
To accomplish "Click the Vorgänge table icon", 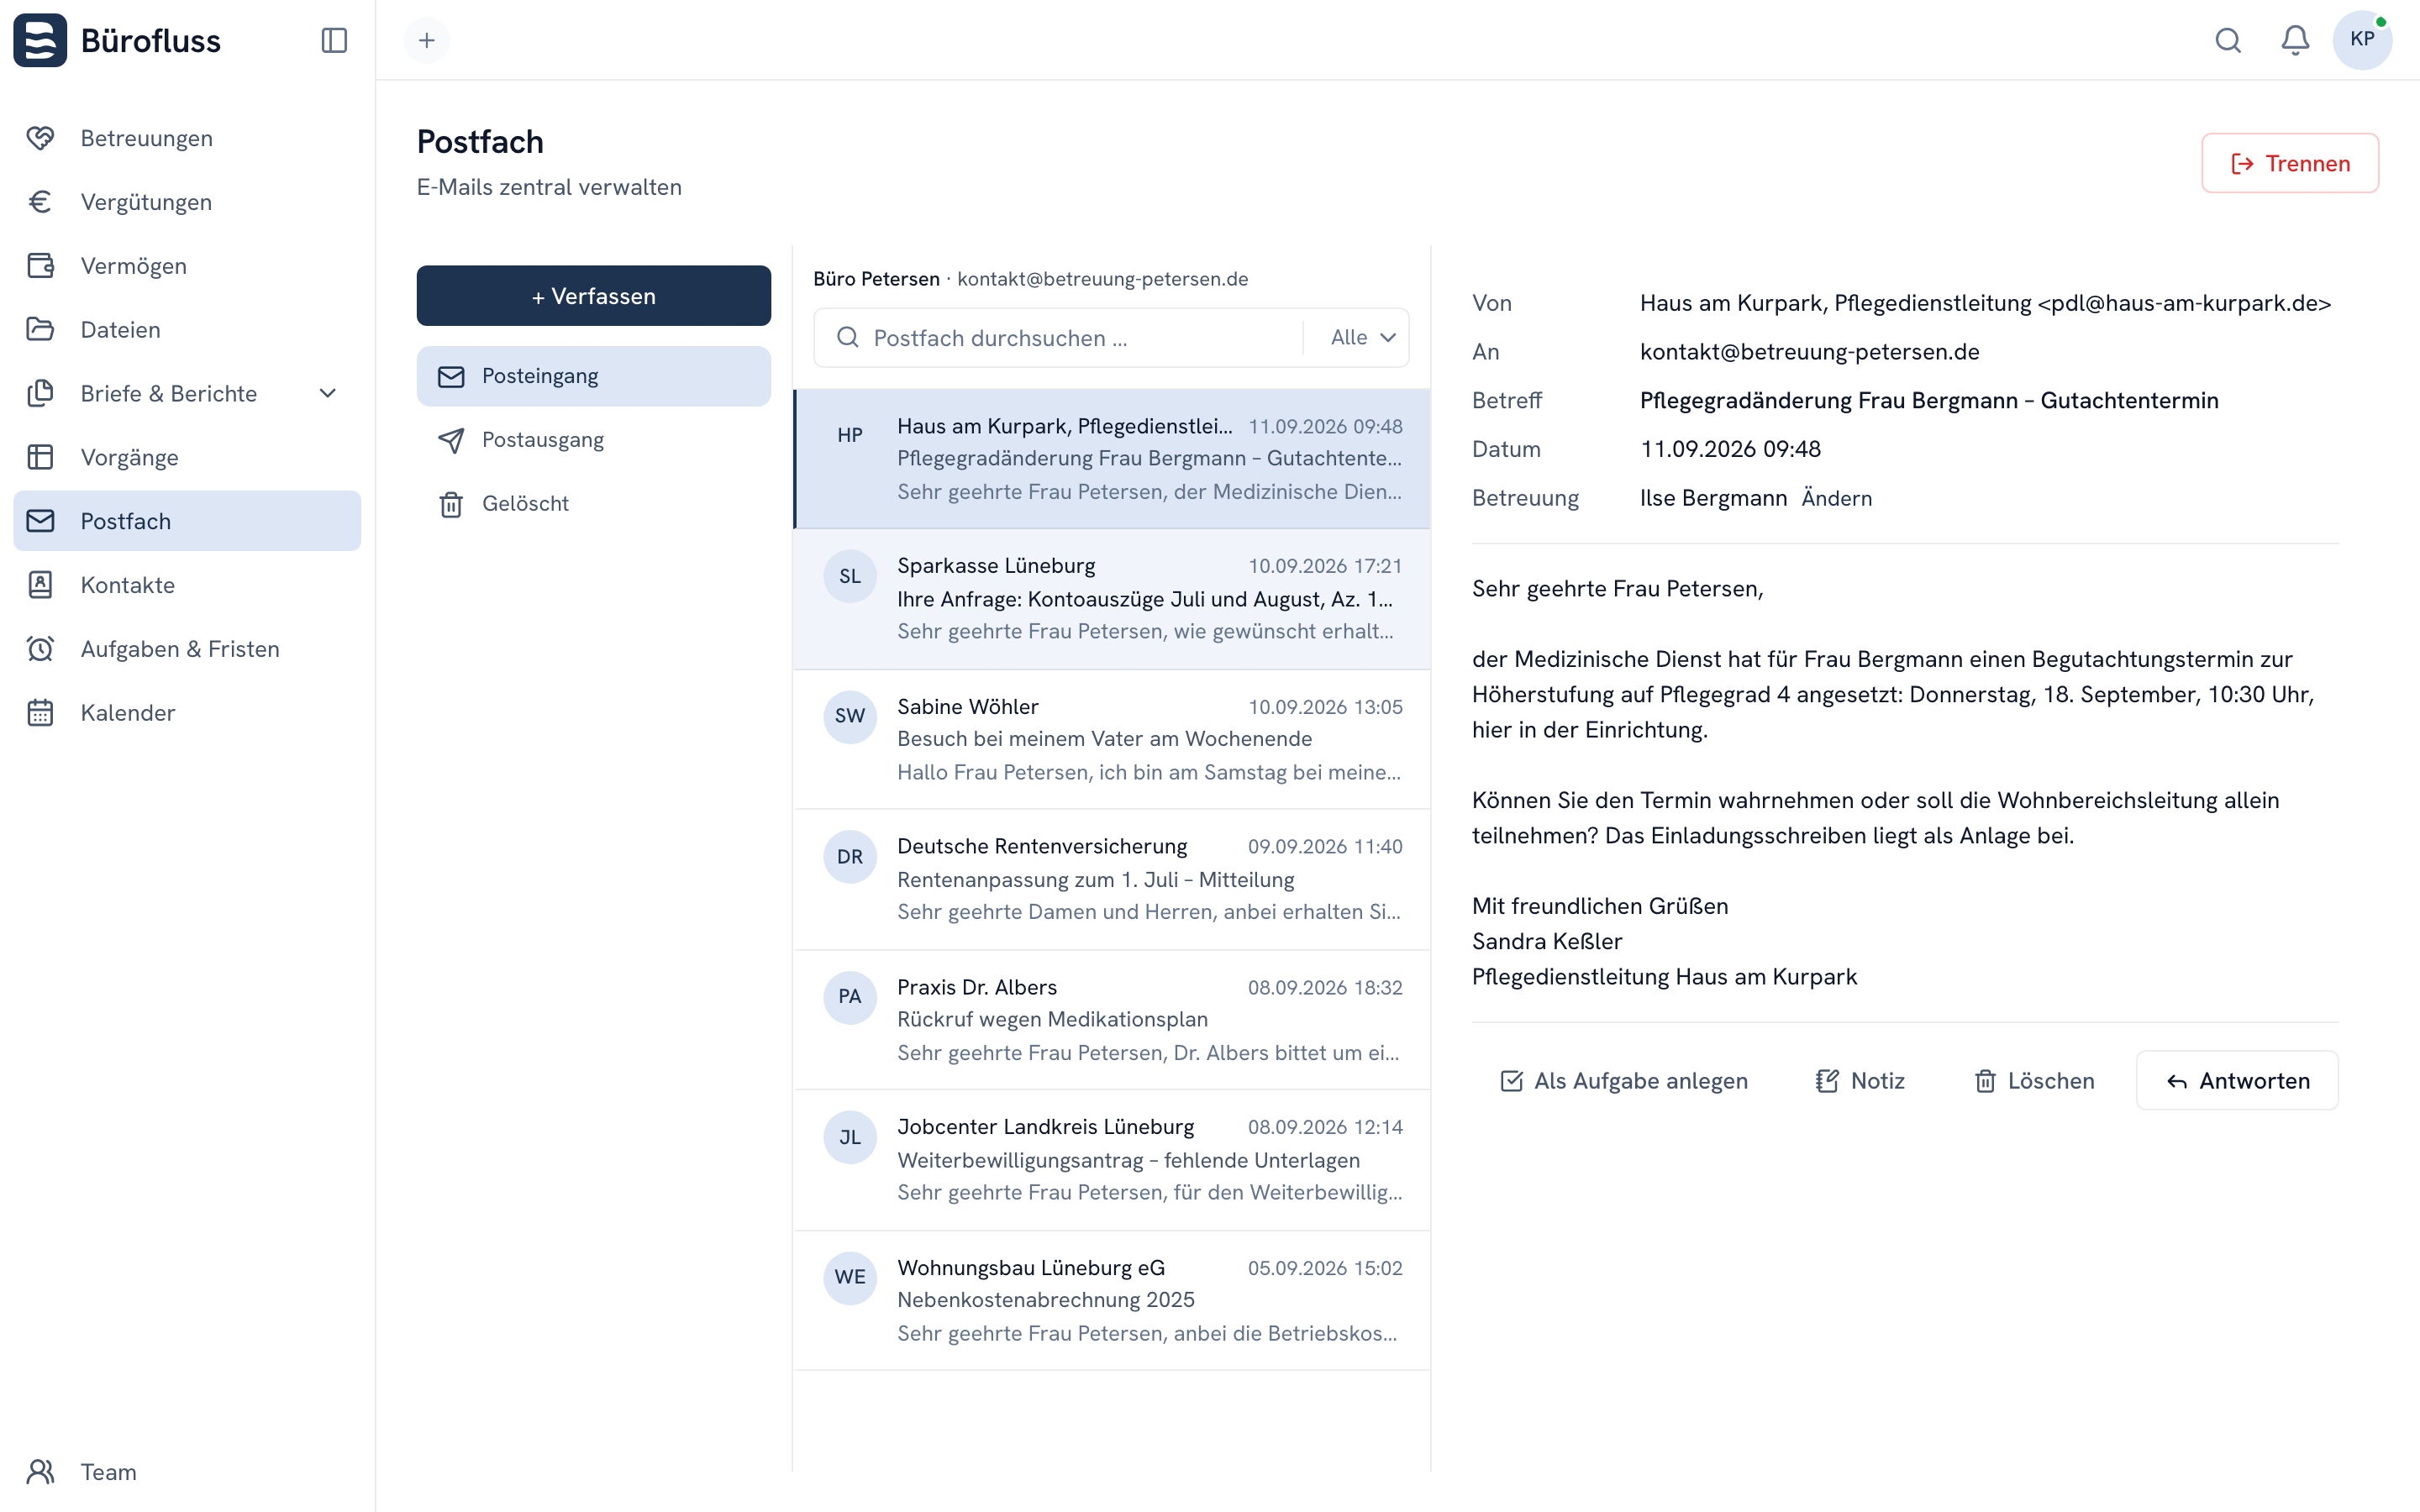I will [x=40, y=457].
